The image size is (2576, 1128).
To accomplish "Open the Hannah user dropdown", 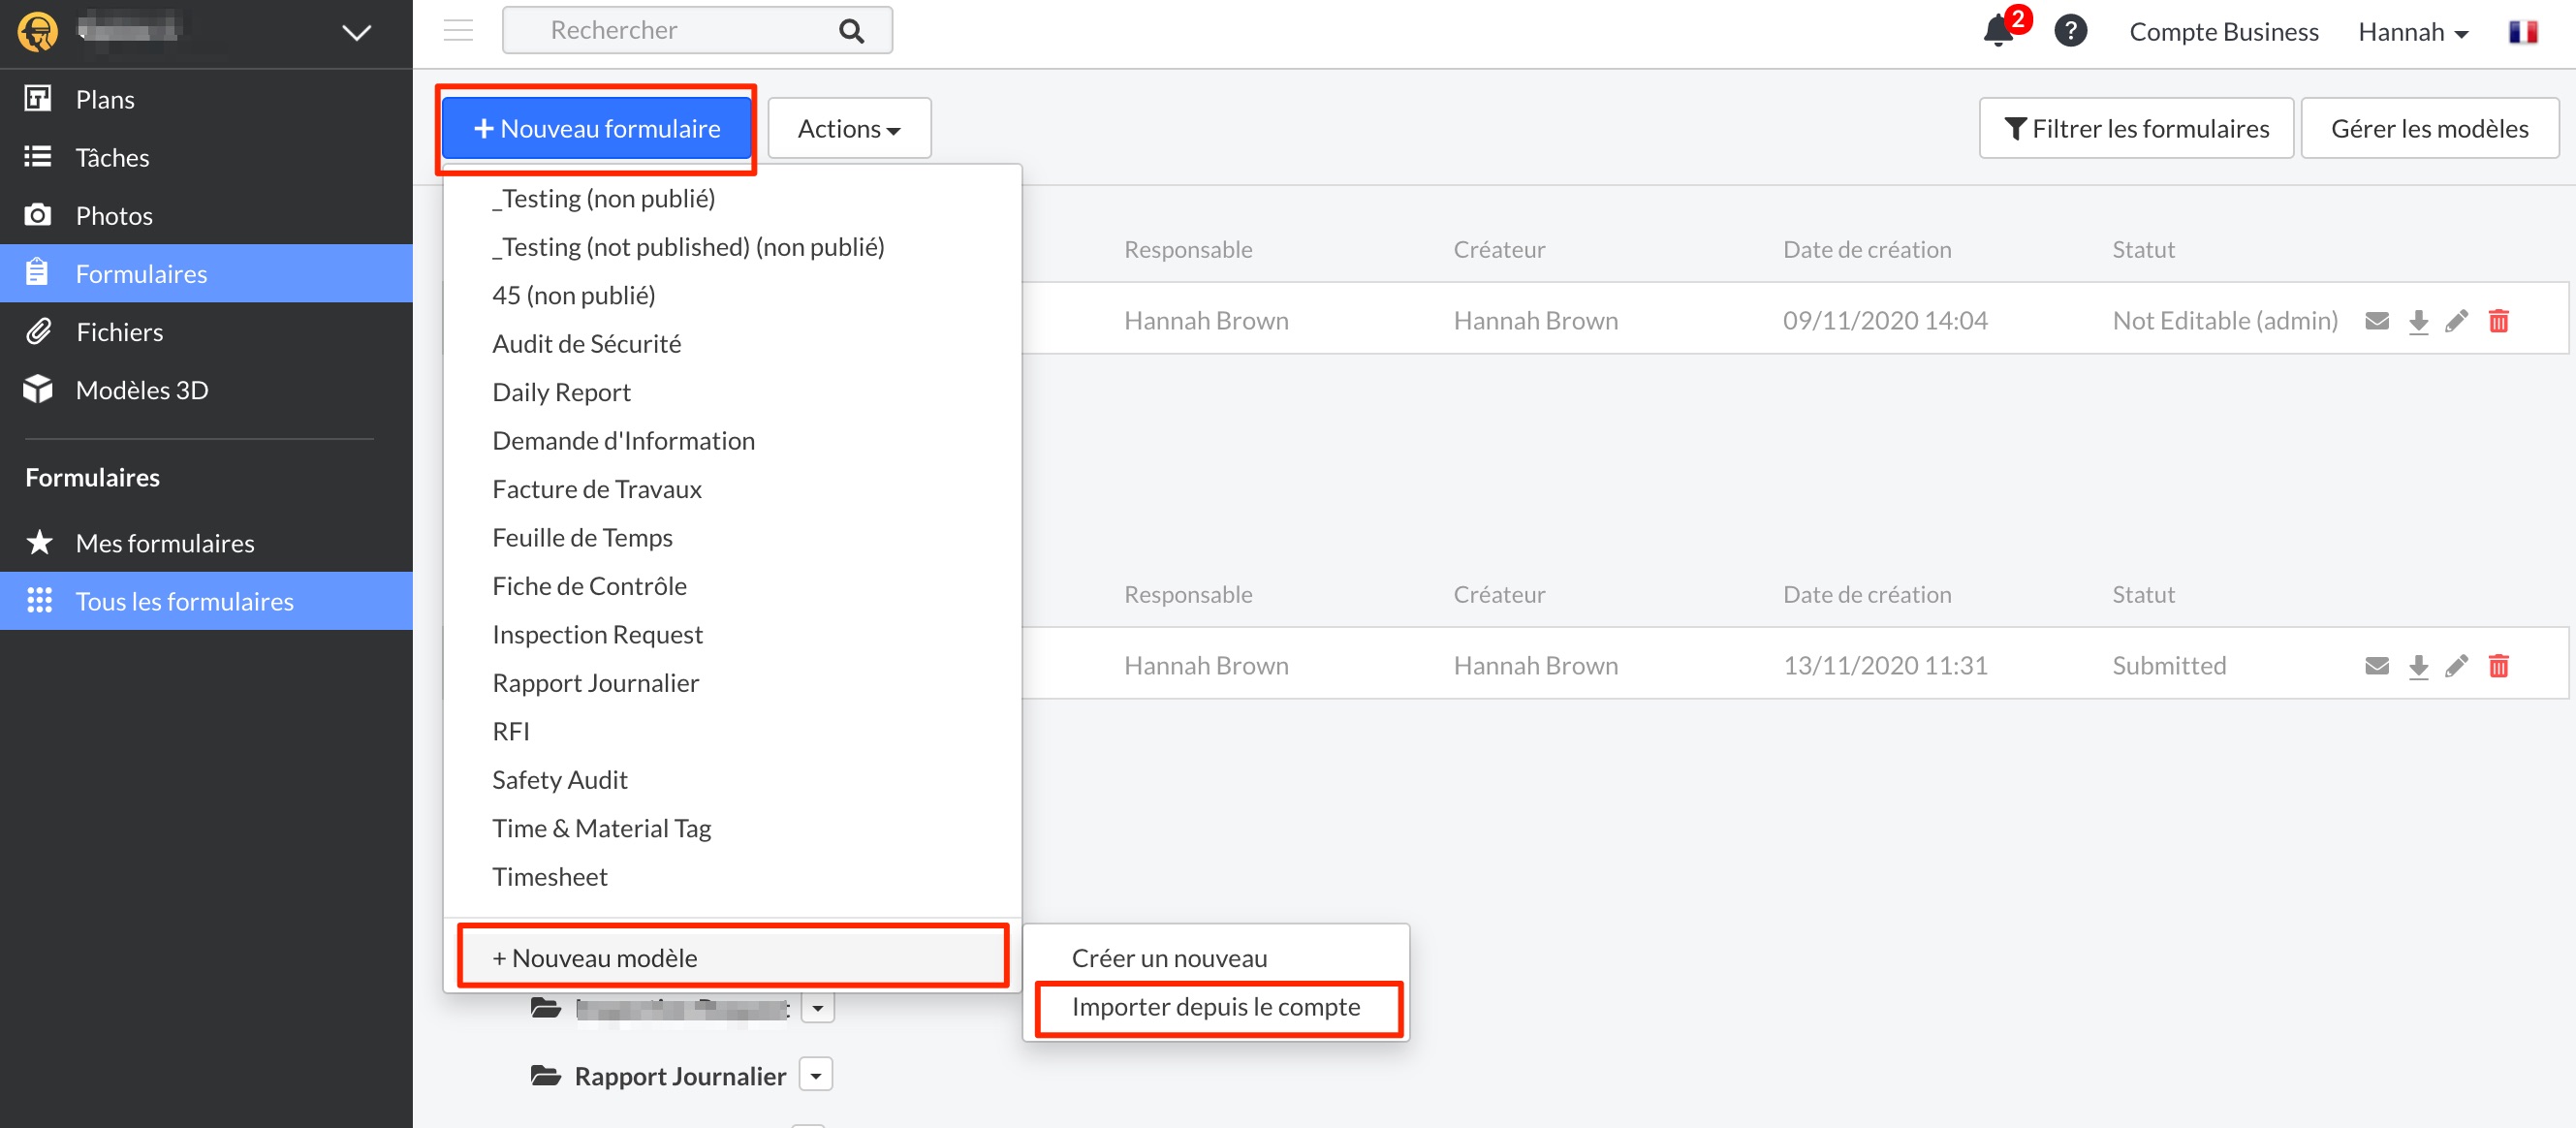I will coord(2412,32).
